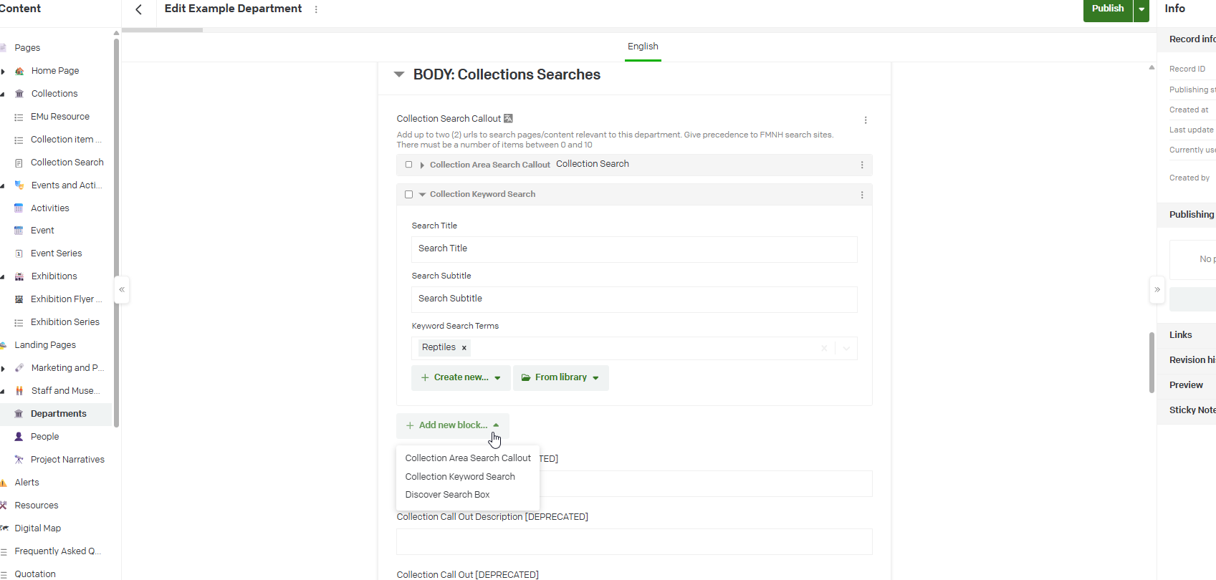Check the Collection Area Search Callout checkbox
The height and width of the screenshot is (580, 1216).
point(409,165)
